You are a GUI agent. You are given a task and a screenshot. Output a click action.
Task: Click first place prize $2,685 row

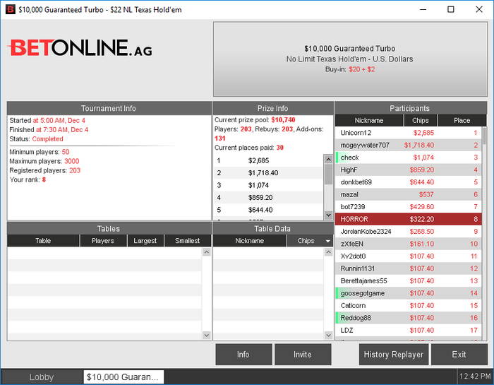268,160
